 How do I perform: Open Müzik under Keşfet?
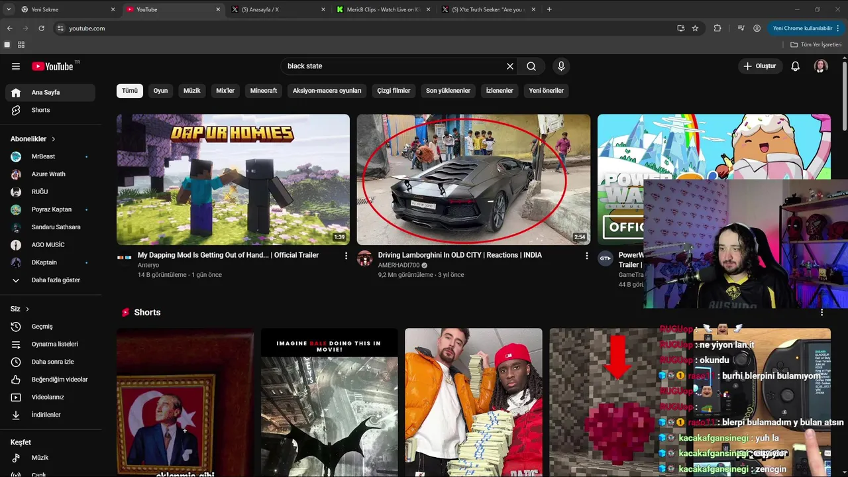coord(50,458)
